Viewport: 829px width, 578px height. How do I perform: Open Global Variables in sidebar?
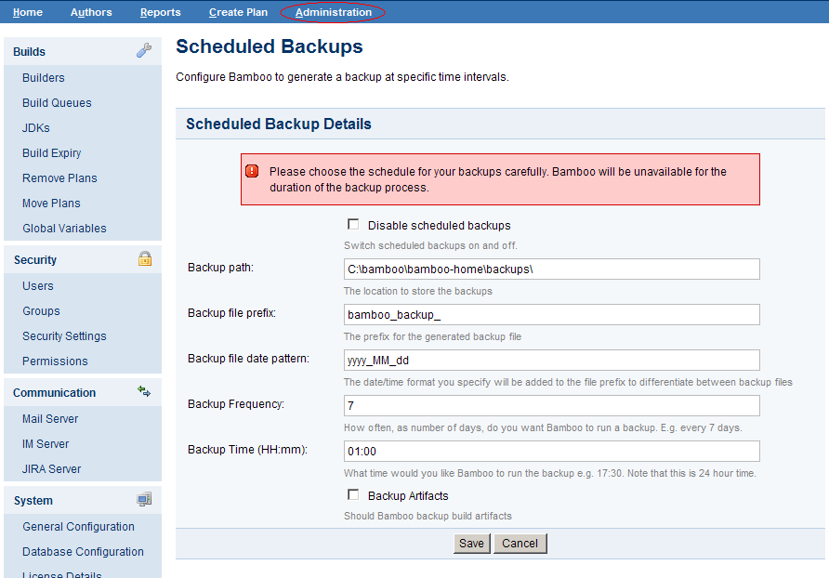(64, 228)
